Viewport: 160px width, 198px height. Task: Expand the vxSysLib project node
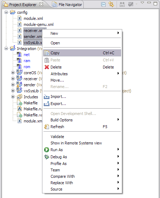tap(13, 91)
